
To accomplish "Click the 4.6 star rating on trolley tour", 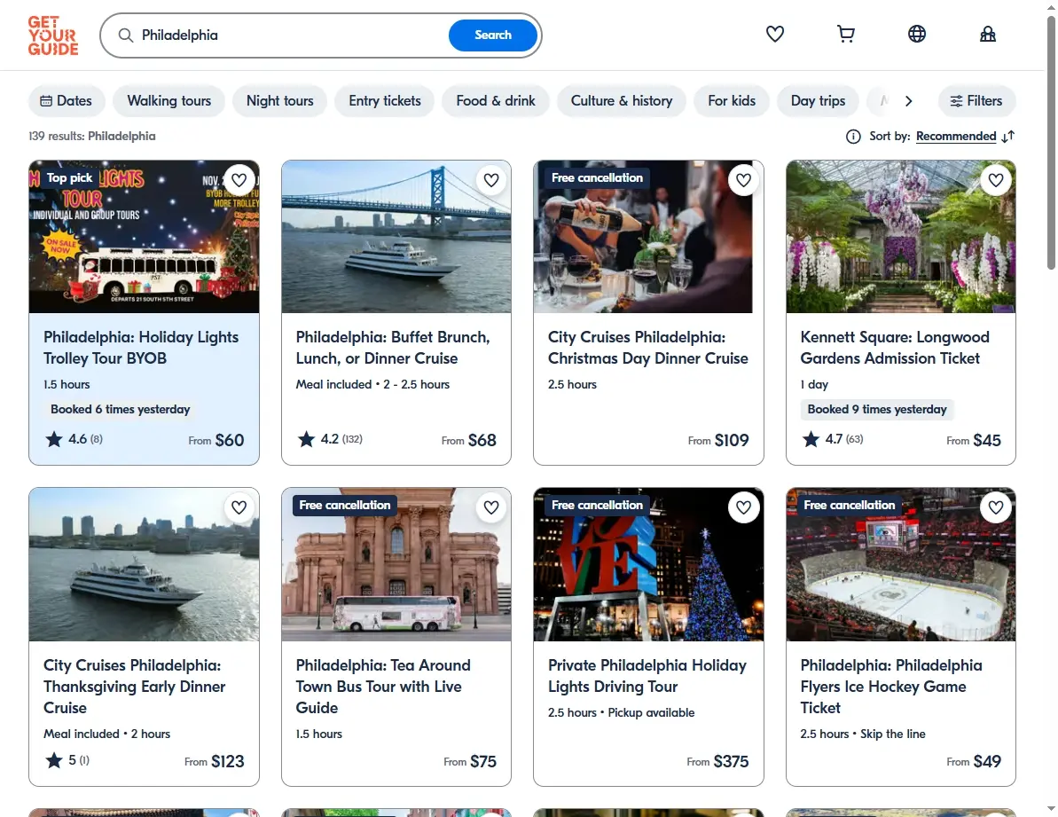I will coord(74,439).
